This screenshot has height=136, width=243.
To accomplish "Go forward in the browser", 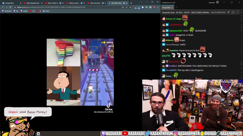I will pos(6,7).
